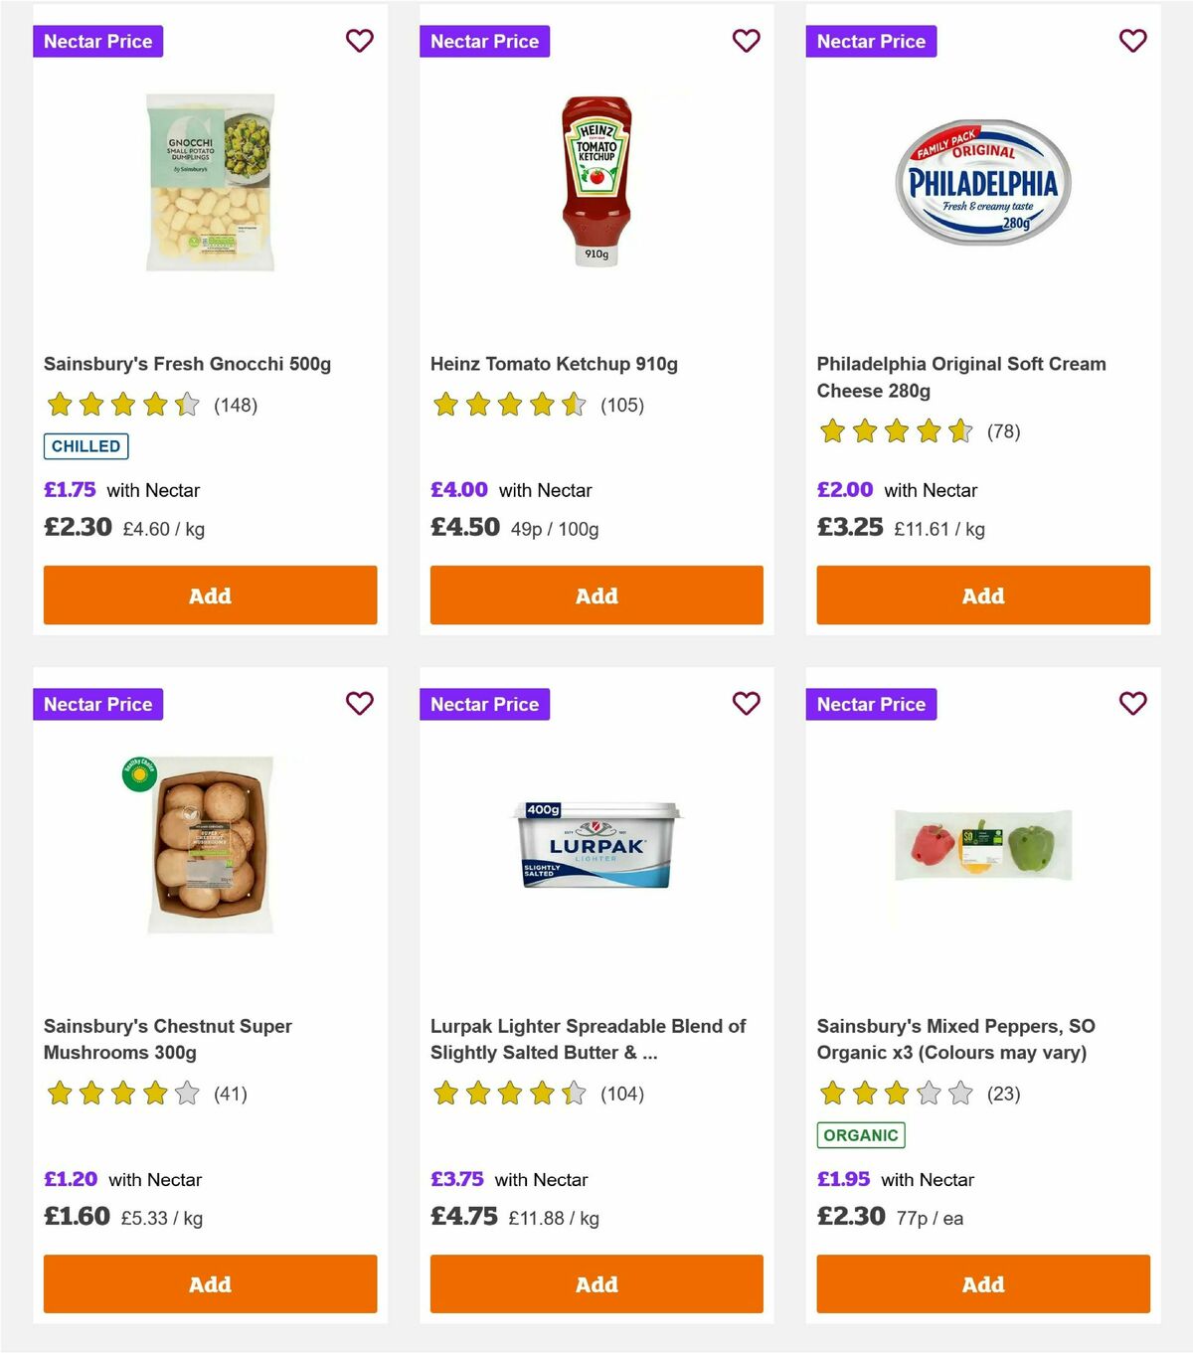The height and width of the screenshot is (1353, 1193).
Task: Click the ORGANIC badge on the mixed peppers listing
Action: click(x=860, y=1133)
